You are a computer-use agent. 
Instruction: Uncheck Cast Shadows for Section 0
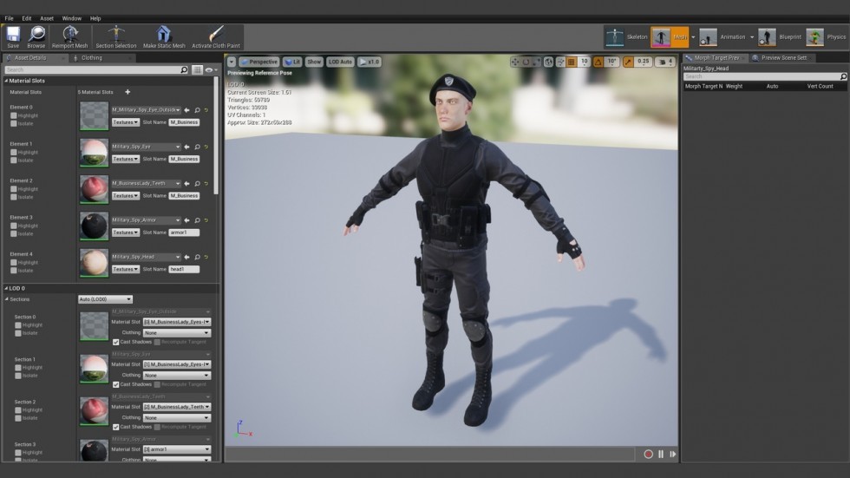click(115, 342)
